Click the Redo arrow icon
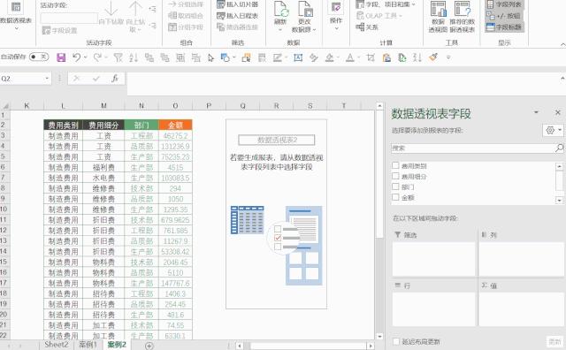This screenshot has width=566, height=350. (97, 57)
